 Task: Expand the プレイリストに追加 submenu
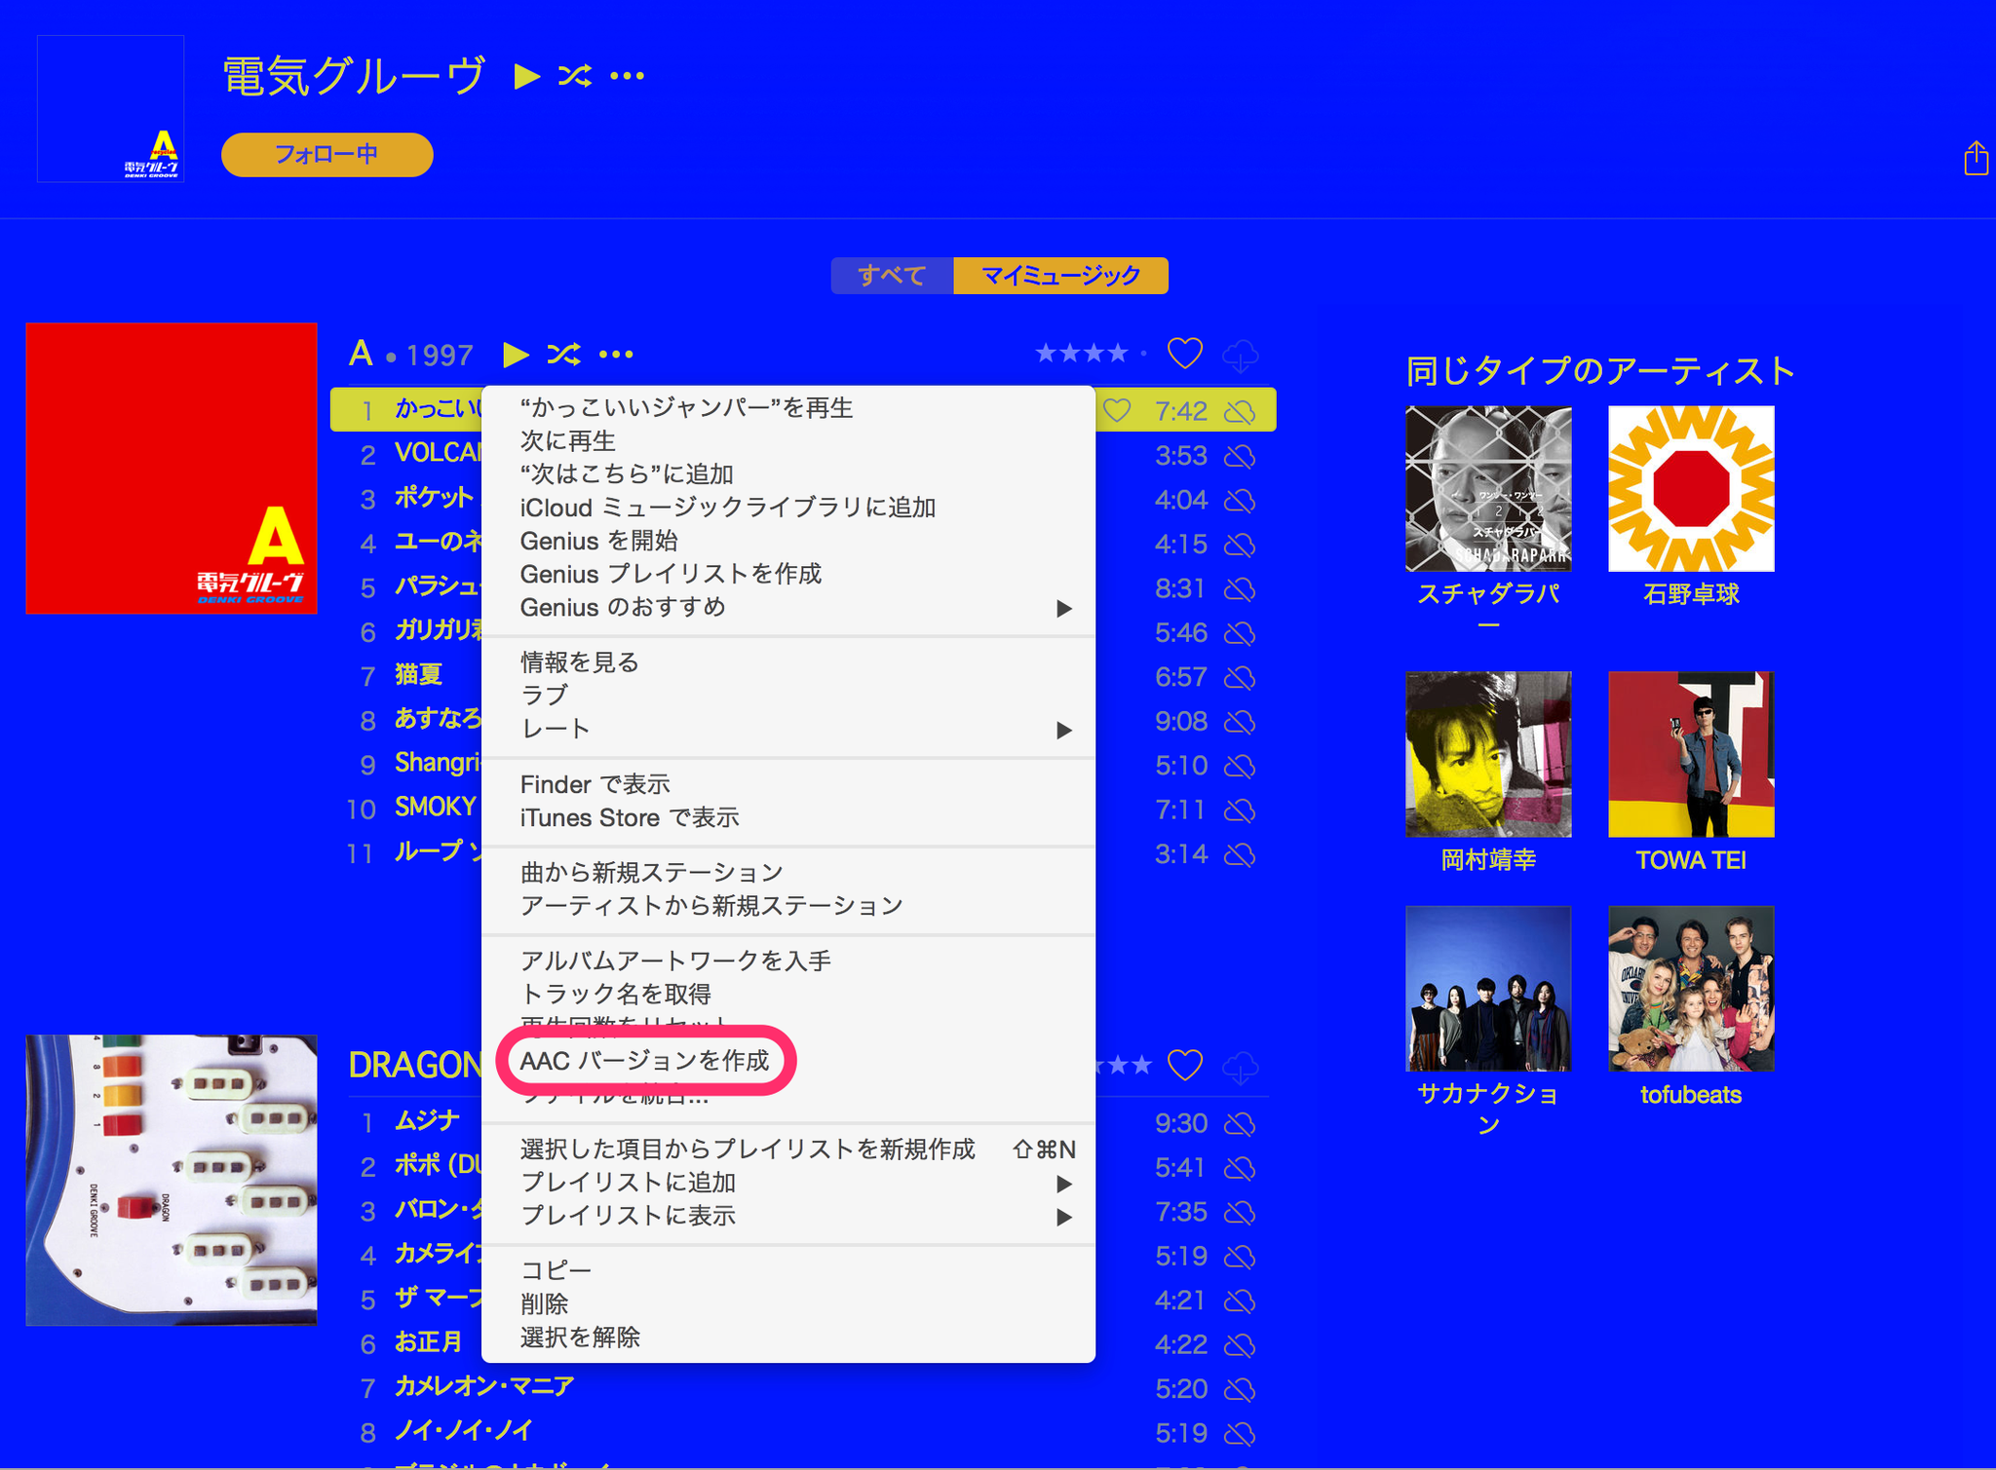pos(788,1183)
